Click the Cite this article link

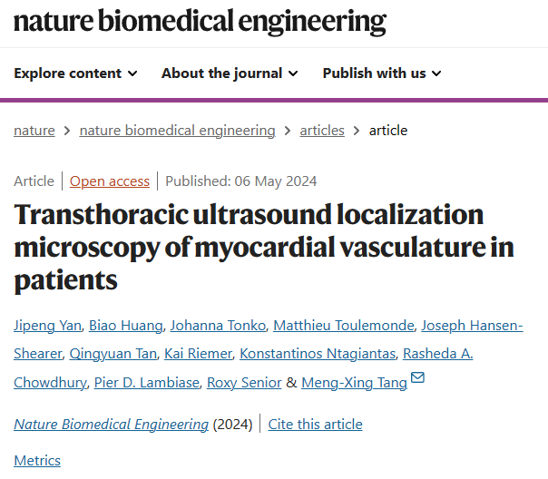pyautogui.click(x=315, y=425)
